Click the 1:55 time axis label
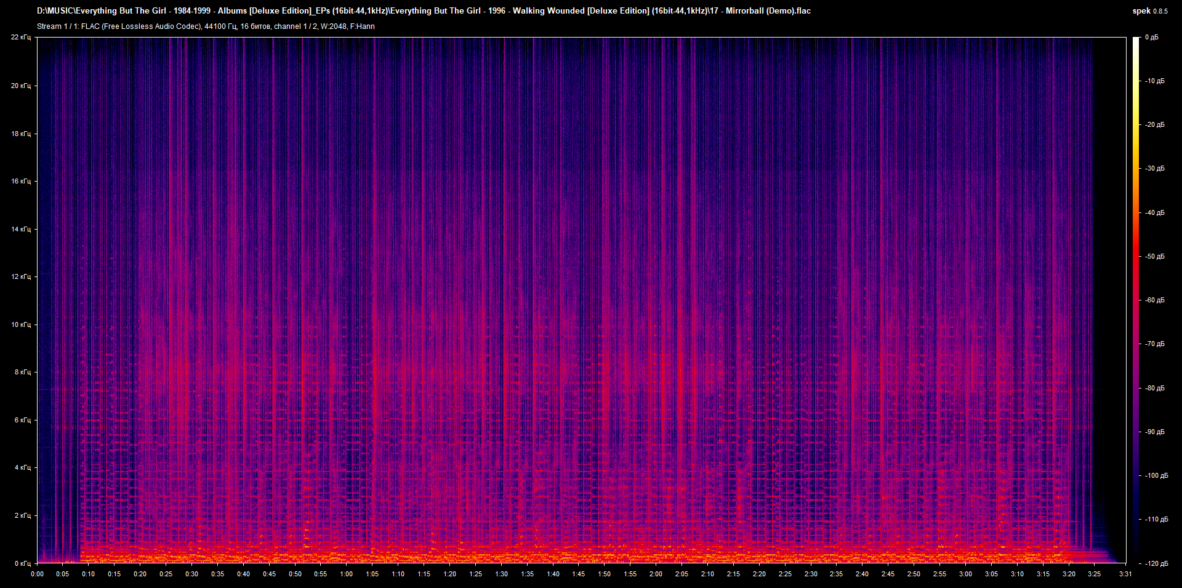Image resolution: width=1182 pixels, height=588 pixels. pyautogui.click(x=630, y=574)
